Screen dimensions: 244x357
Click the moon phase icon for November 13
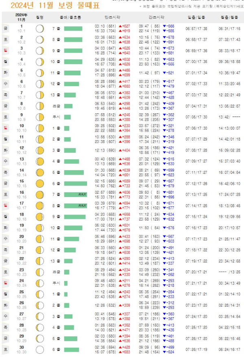(x=40, y=161)
